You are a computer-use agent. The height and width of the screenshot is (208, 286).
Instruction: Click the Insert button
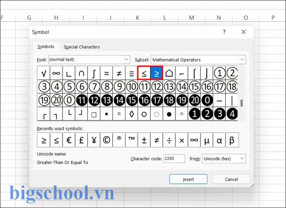188,179
